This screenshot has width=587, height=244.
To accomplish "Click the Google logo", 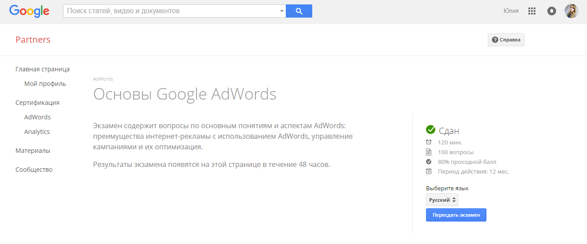I will (x=29, y=11).
